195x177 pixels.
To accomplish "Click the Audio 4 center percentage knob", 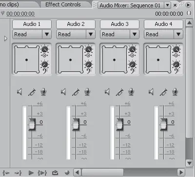I will 176,49.
